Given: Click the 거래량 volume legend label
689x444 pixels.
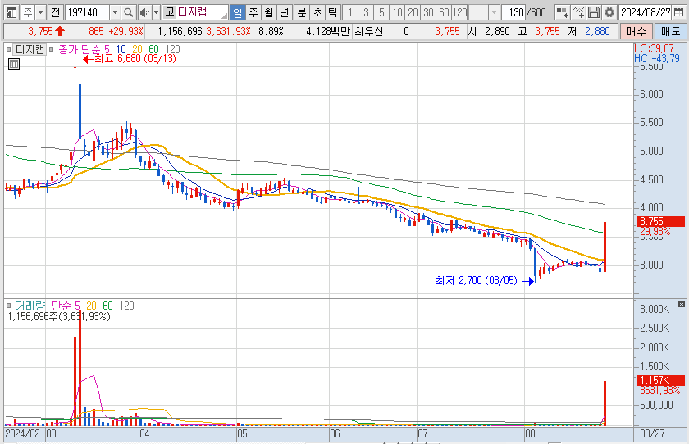Looking at the screenshot, I should 30,306.
